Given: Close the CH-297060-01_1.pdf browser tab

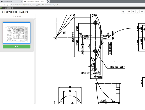Looking at the screenshot, I should [x=45, y=1].
